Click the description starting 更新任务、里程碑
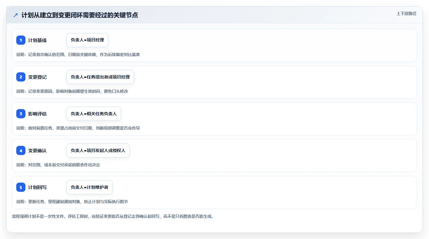This screenshot has height=239, width=429. click(x=72, y=202)
